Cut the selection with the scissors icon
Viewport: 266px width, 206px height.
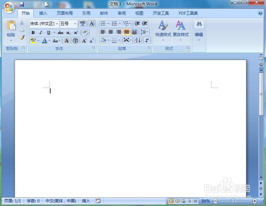(x=22, y=23)
